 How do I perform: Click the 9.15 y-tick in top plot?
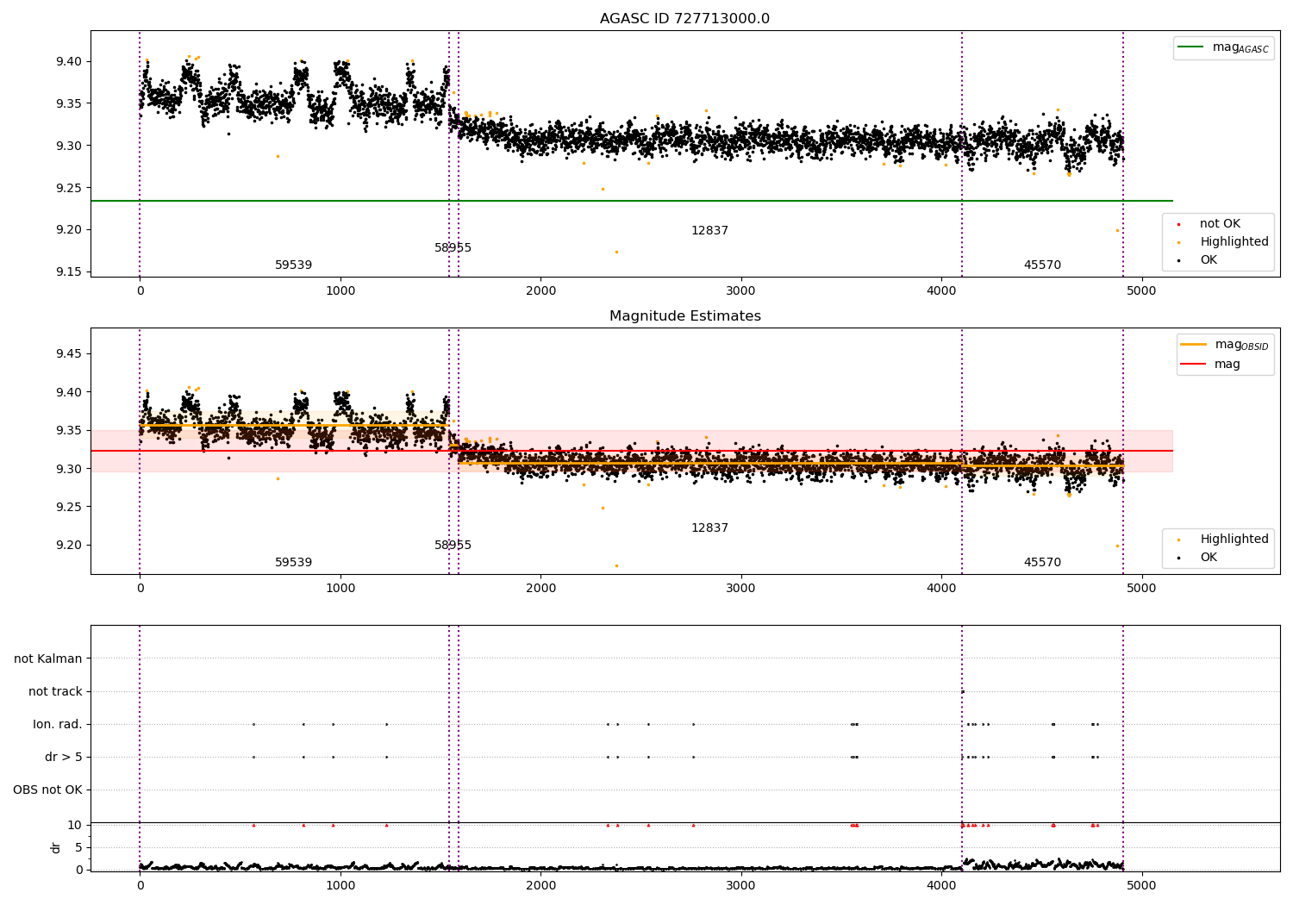click(70, 272)
